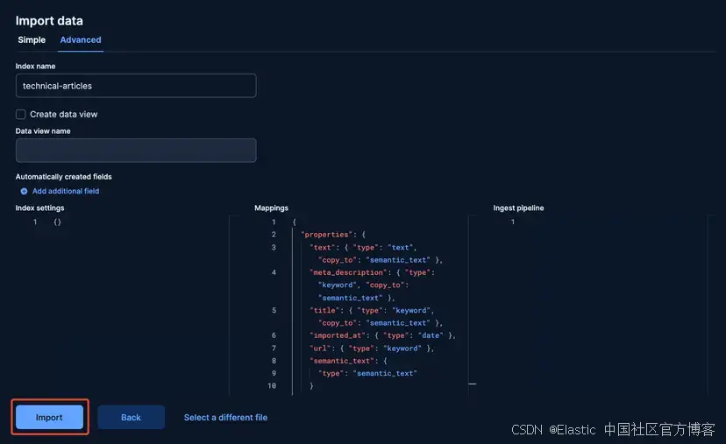
Task: Click the "properties" key in Mappings
Action: tap(327, 235)
